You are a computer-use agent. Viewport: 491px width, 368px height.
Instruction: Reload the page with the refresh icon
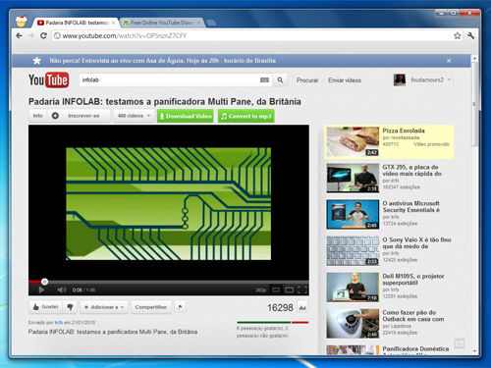tap(43, 35)
